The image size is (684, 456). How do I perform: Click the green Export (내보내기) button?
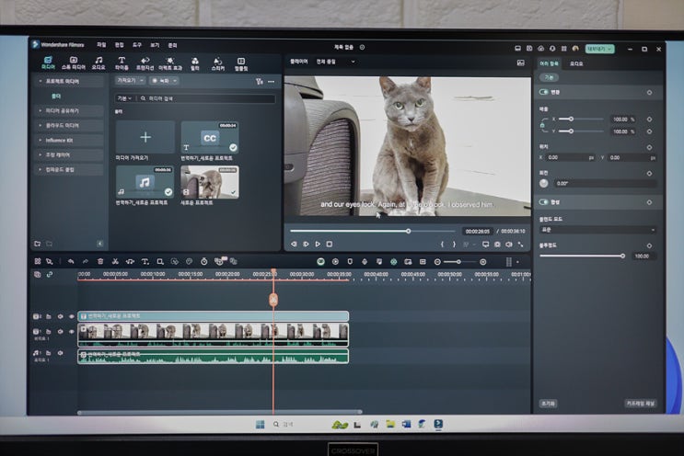pos(598,48)
